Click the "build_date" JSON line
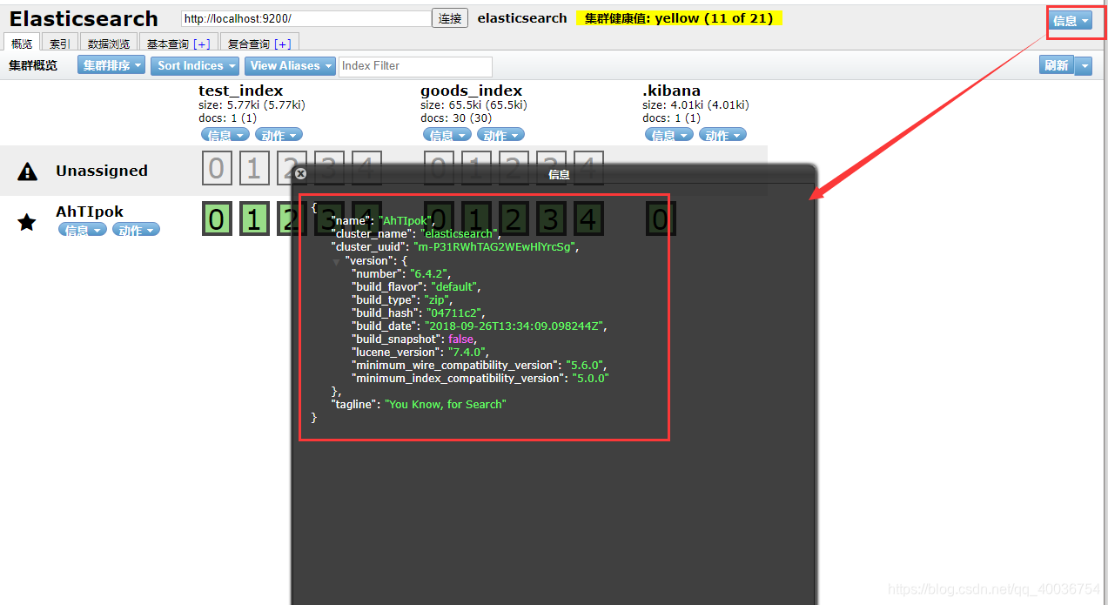The image size is (1108, 605). (x=480, y=326)
